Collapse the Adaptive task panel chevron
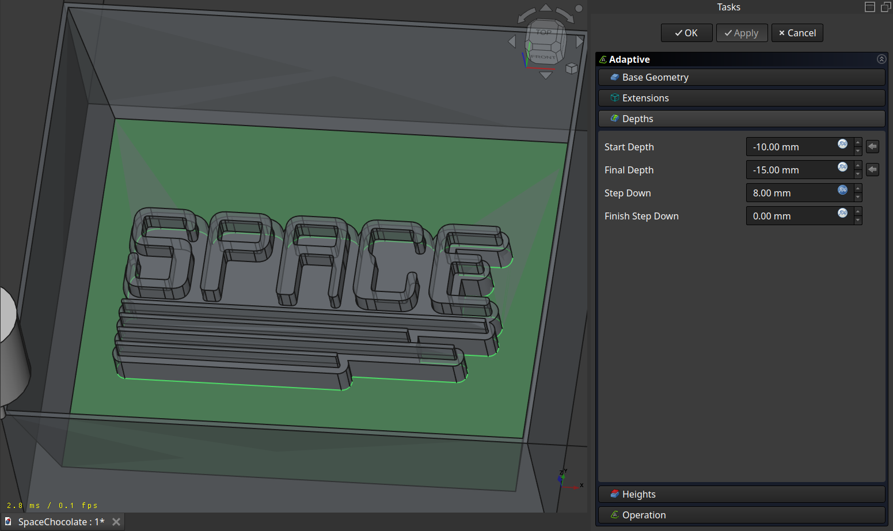Screen dimensions: 893x531 click(881, 59)
